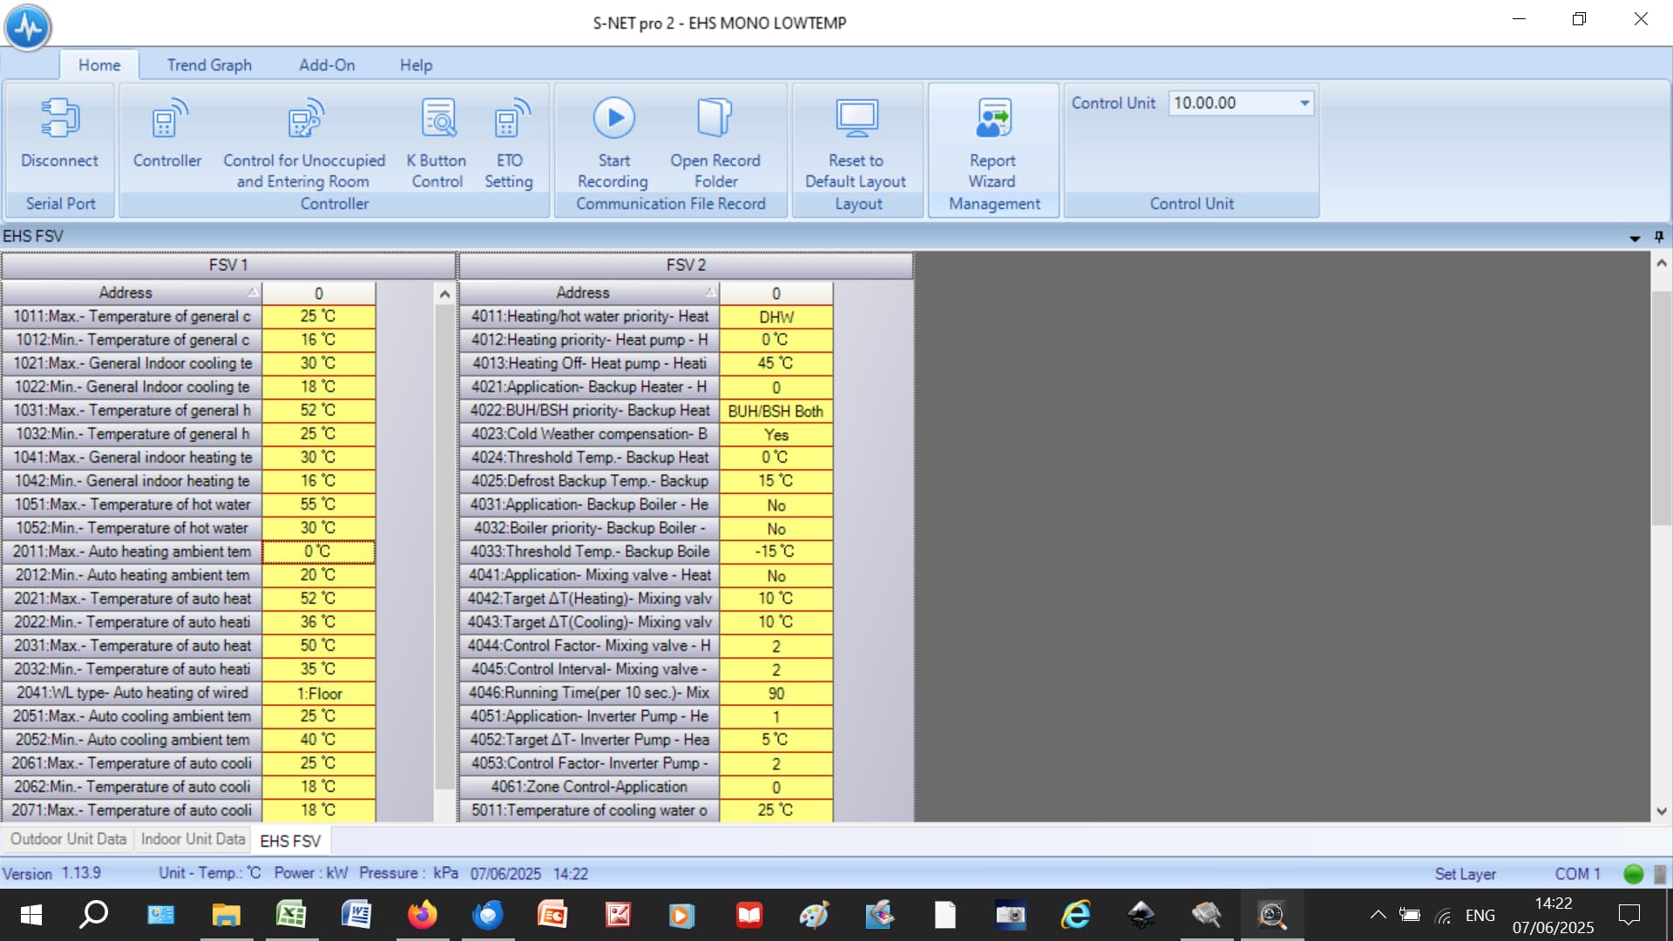Open taskbar Search

pos(94,915)
